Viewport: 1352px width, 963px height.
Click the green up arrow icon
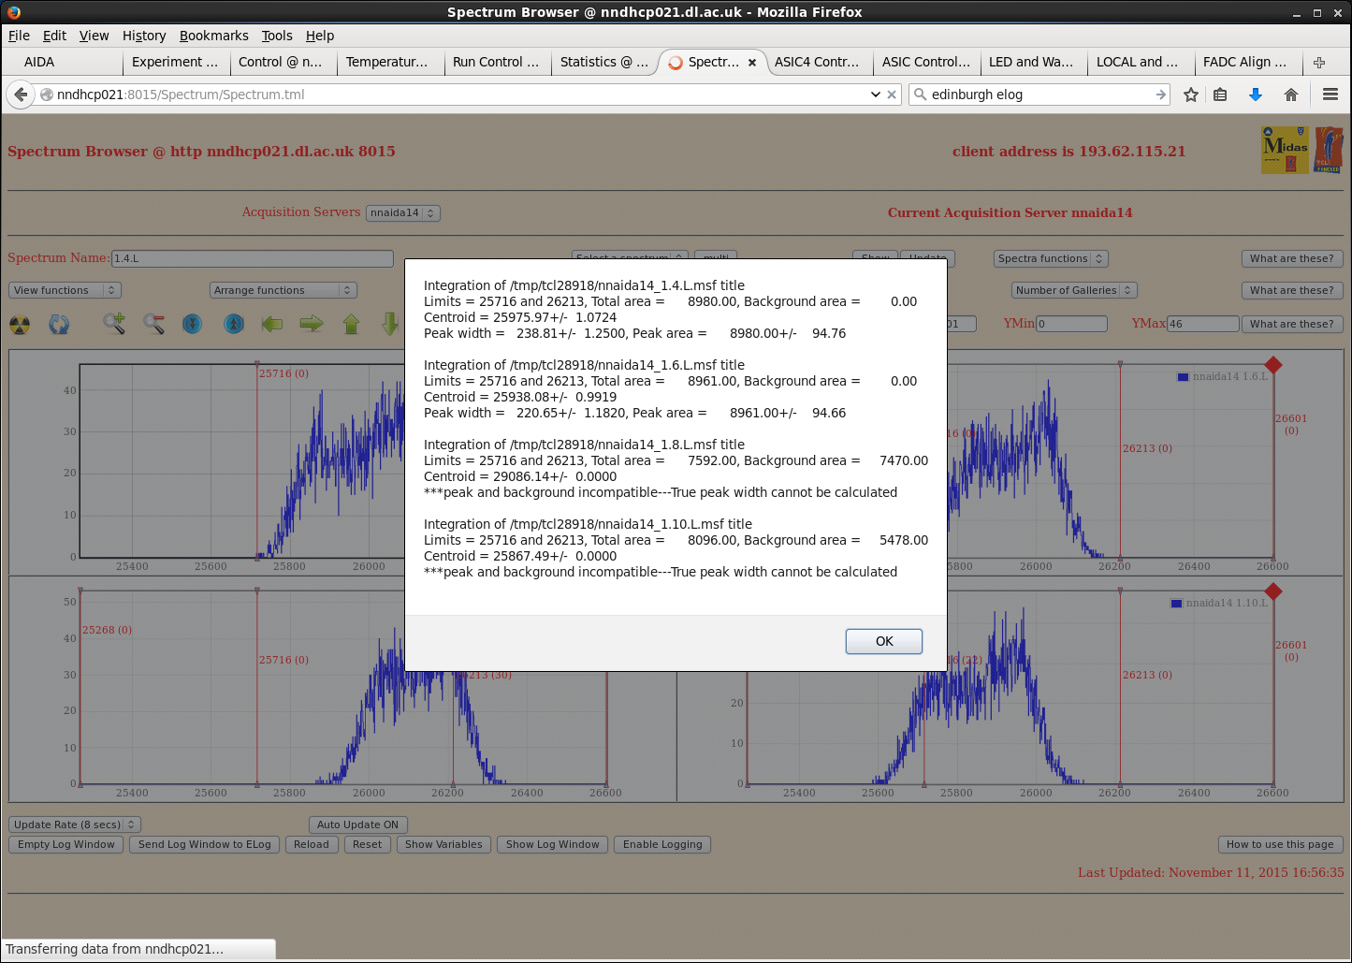point(351,324)
